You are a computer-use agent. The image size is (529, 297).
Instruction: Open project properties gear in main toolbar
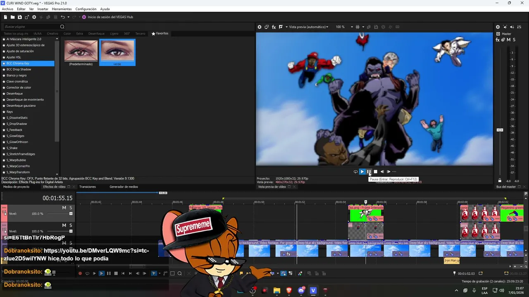point(34,17)
